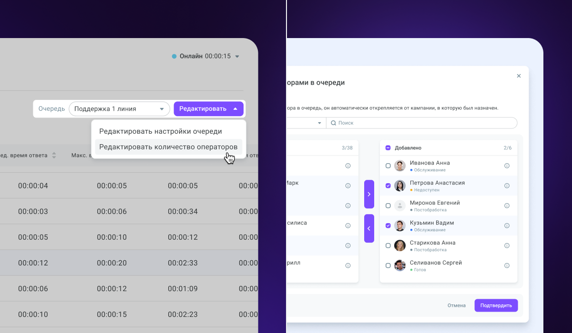This screenshot has height=333, width=572.
Task: Click the right-arrow move operators button
Action: (369, 194)
